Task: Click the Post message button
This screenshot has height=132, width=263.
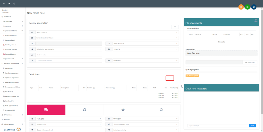Action: (252, 126)
